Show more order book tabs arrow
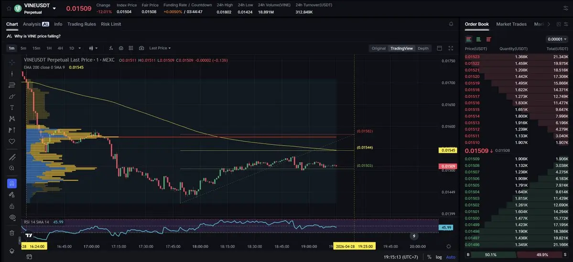The height and width of the screenshot is (262, 573). click(549, 24)
